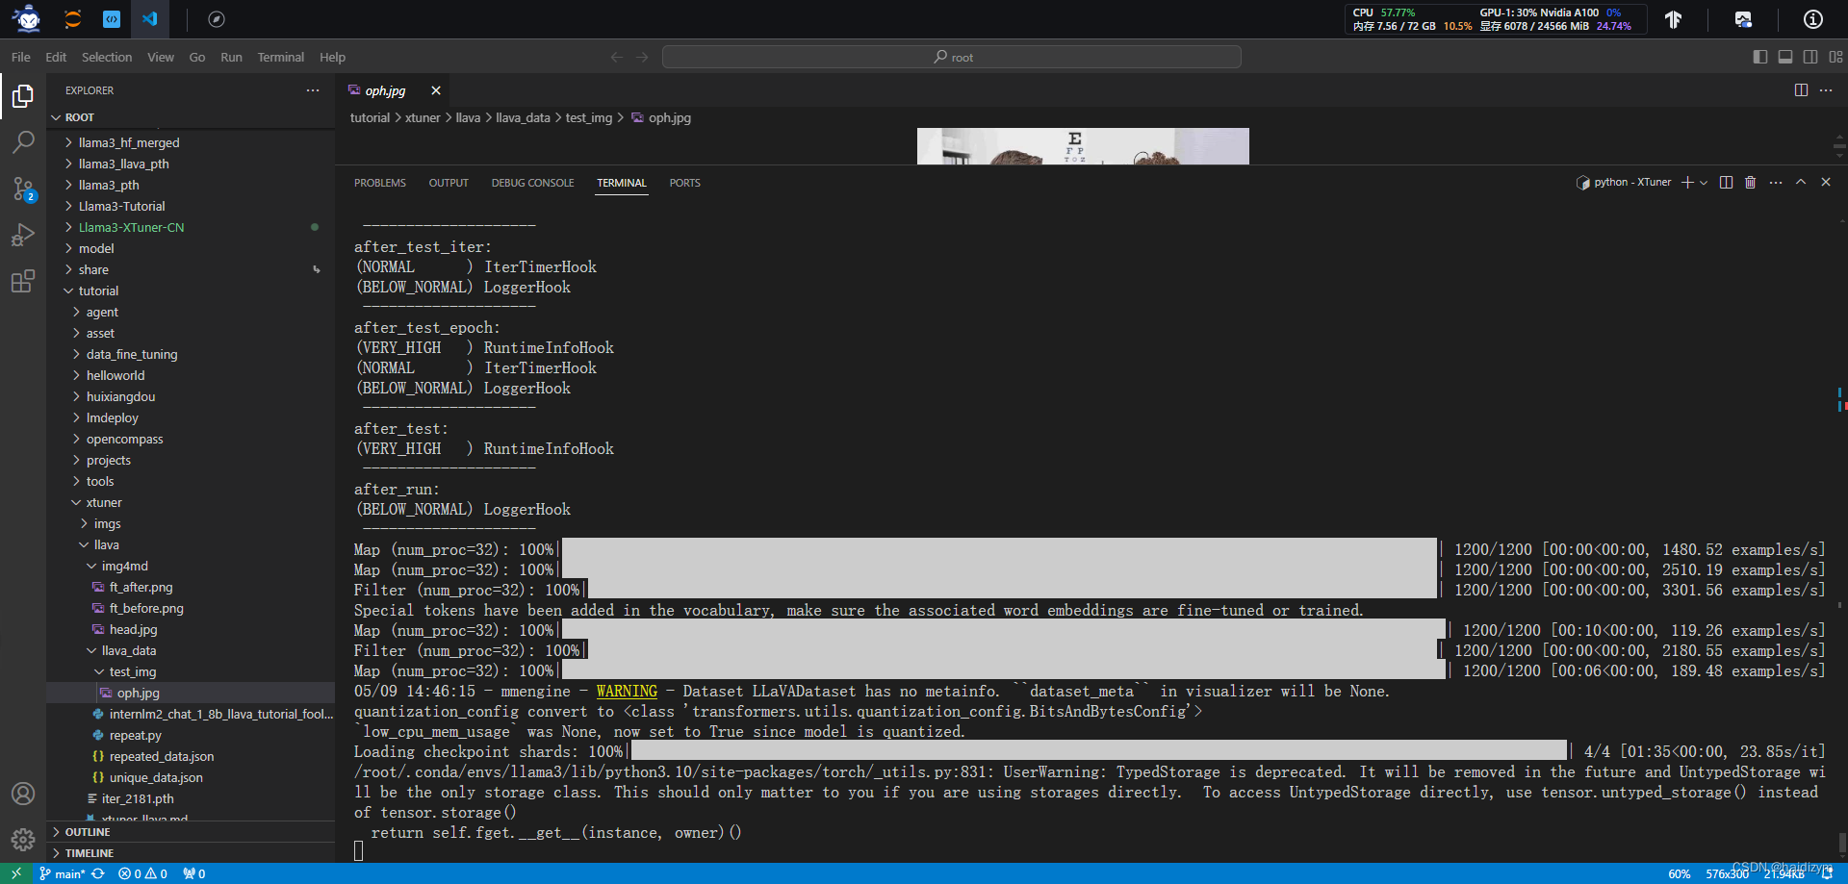
Task: Expand the OUTLINE section
Action: 191,832
